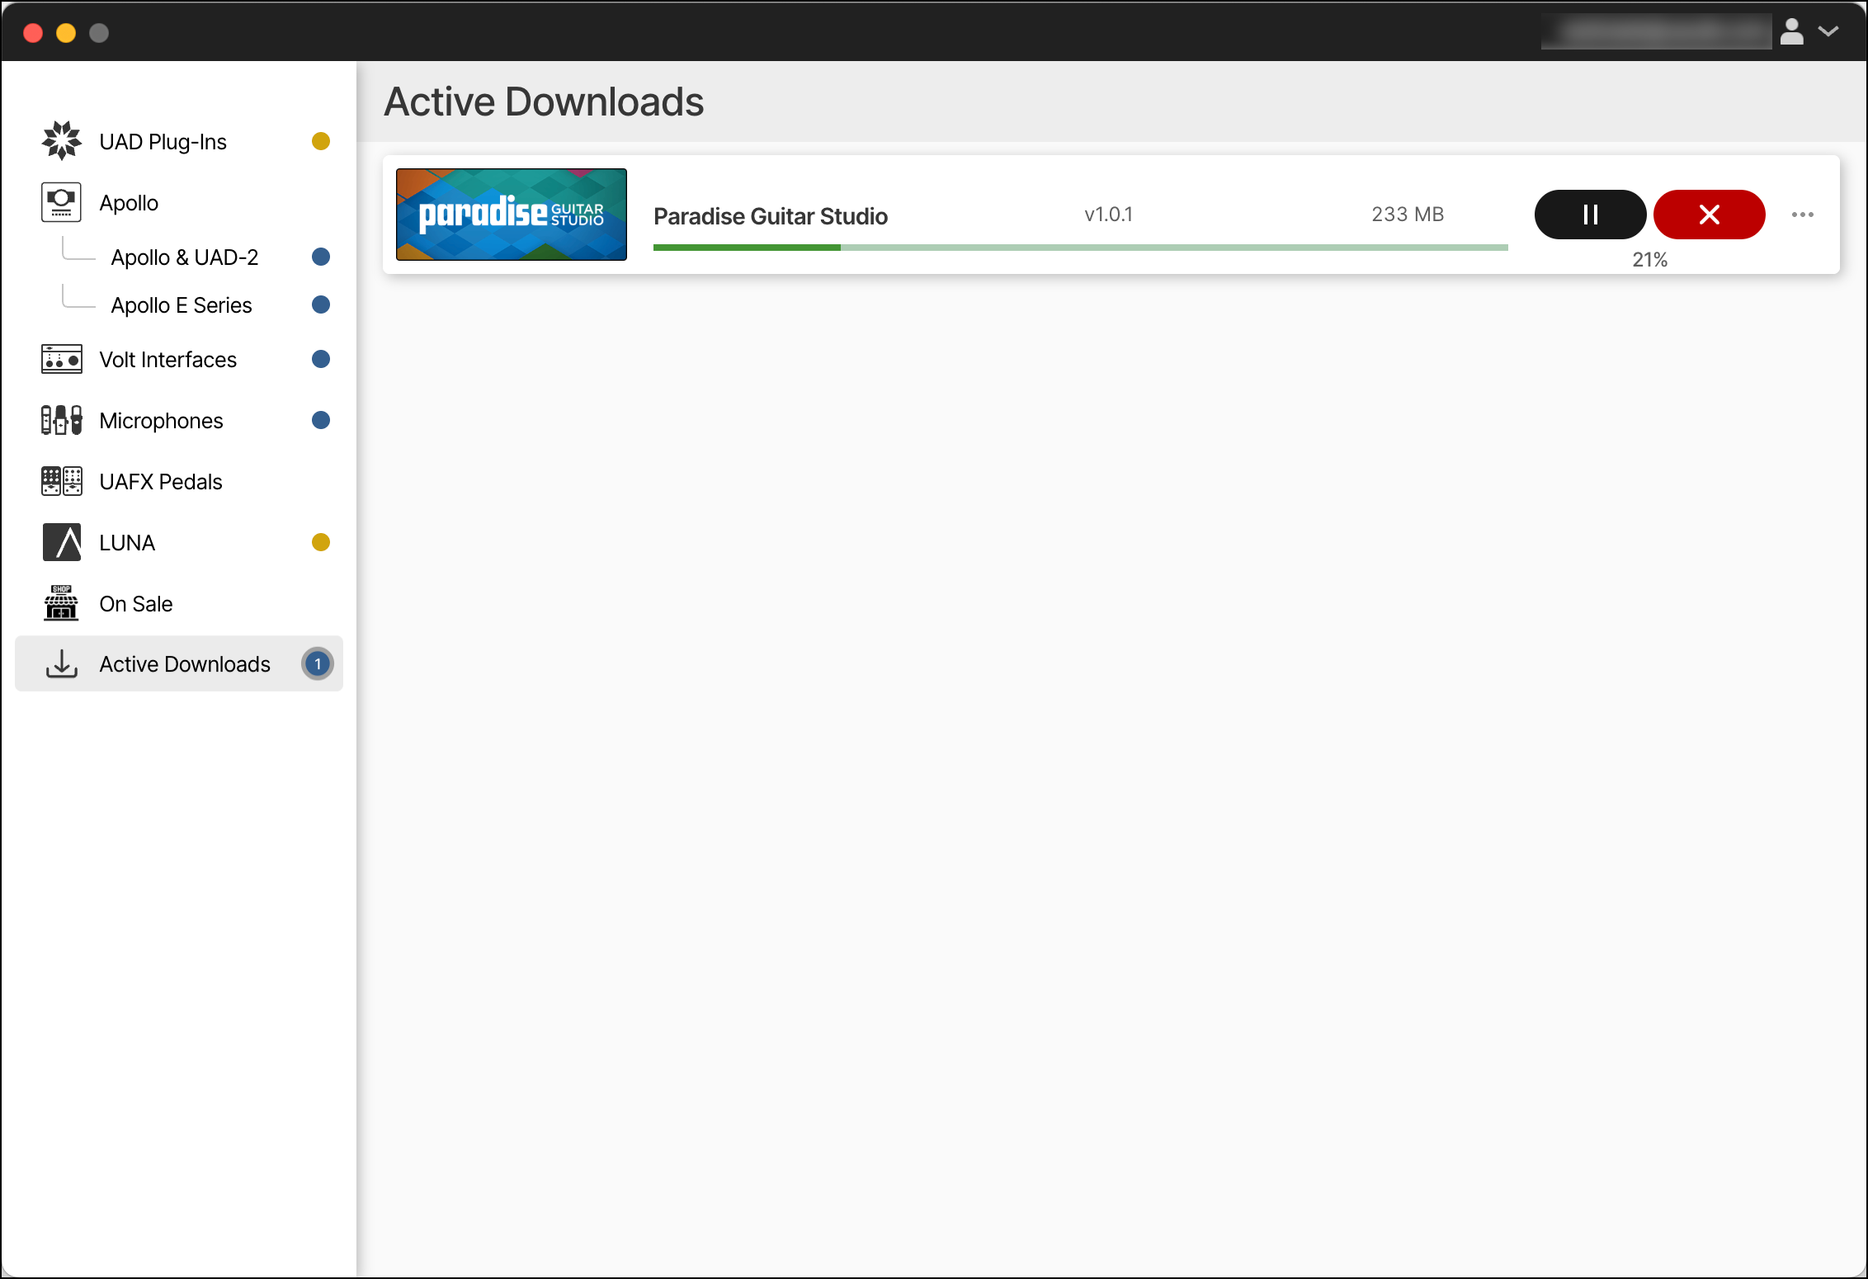
Task: Open the UAFX Pedals icon
Action: 61,480
